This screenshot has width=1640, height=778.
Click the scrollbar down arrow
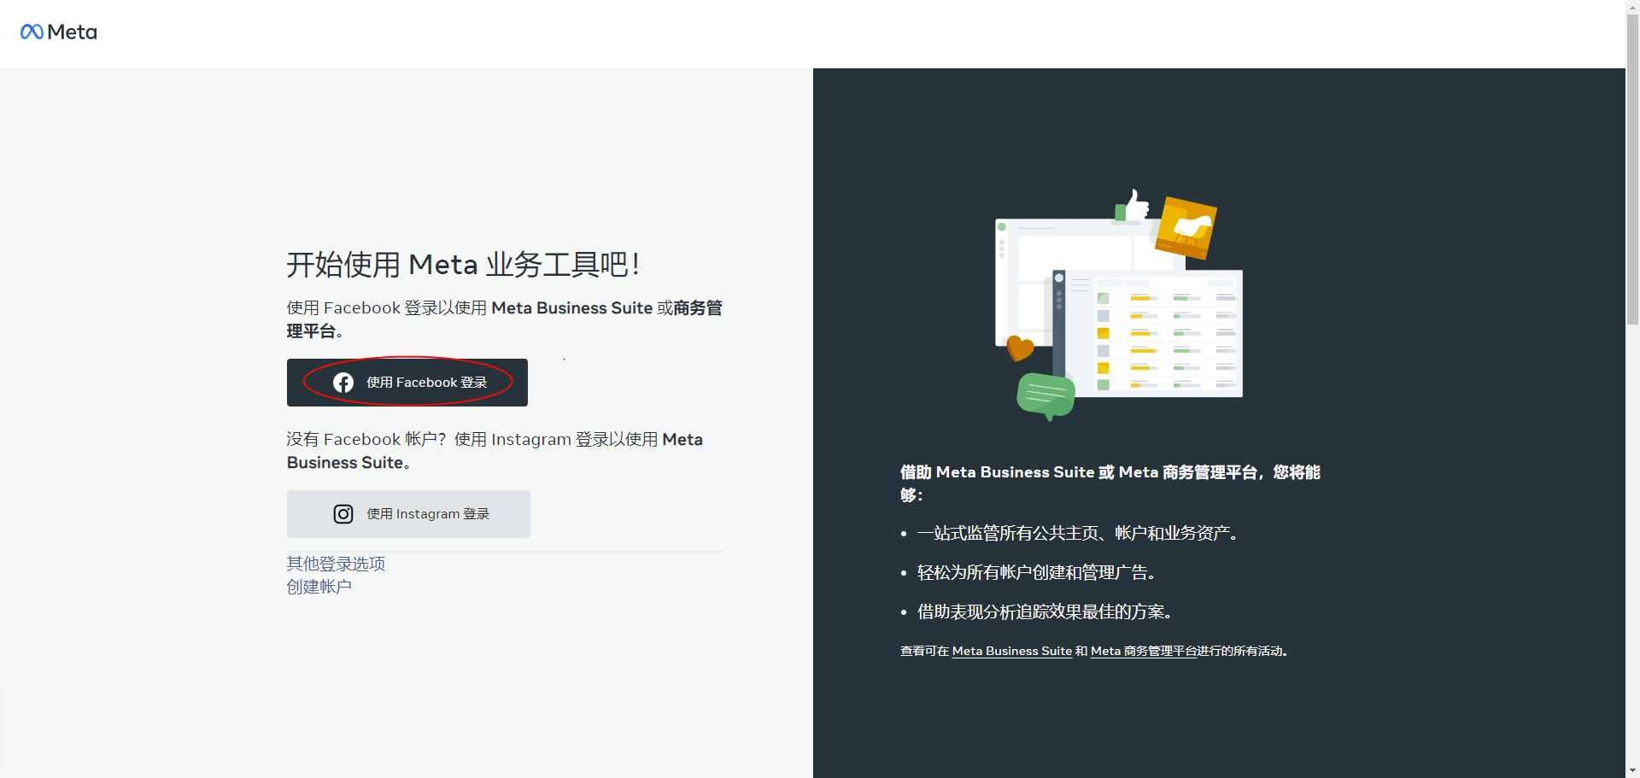[x=1631, y=770]
